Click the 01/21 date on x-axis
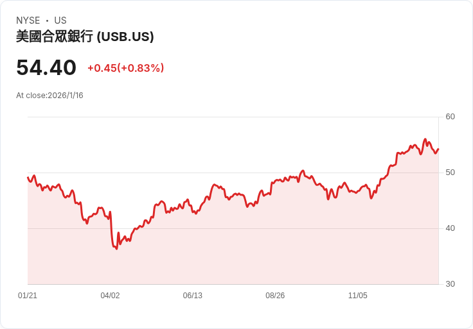The height and width of the screenshot is (329, 473). click(x=28, y=296)
